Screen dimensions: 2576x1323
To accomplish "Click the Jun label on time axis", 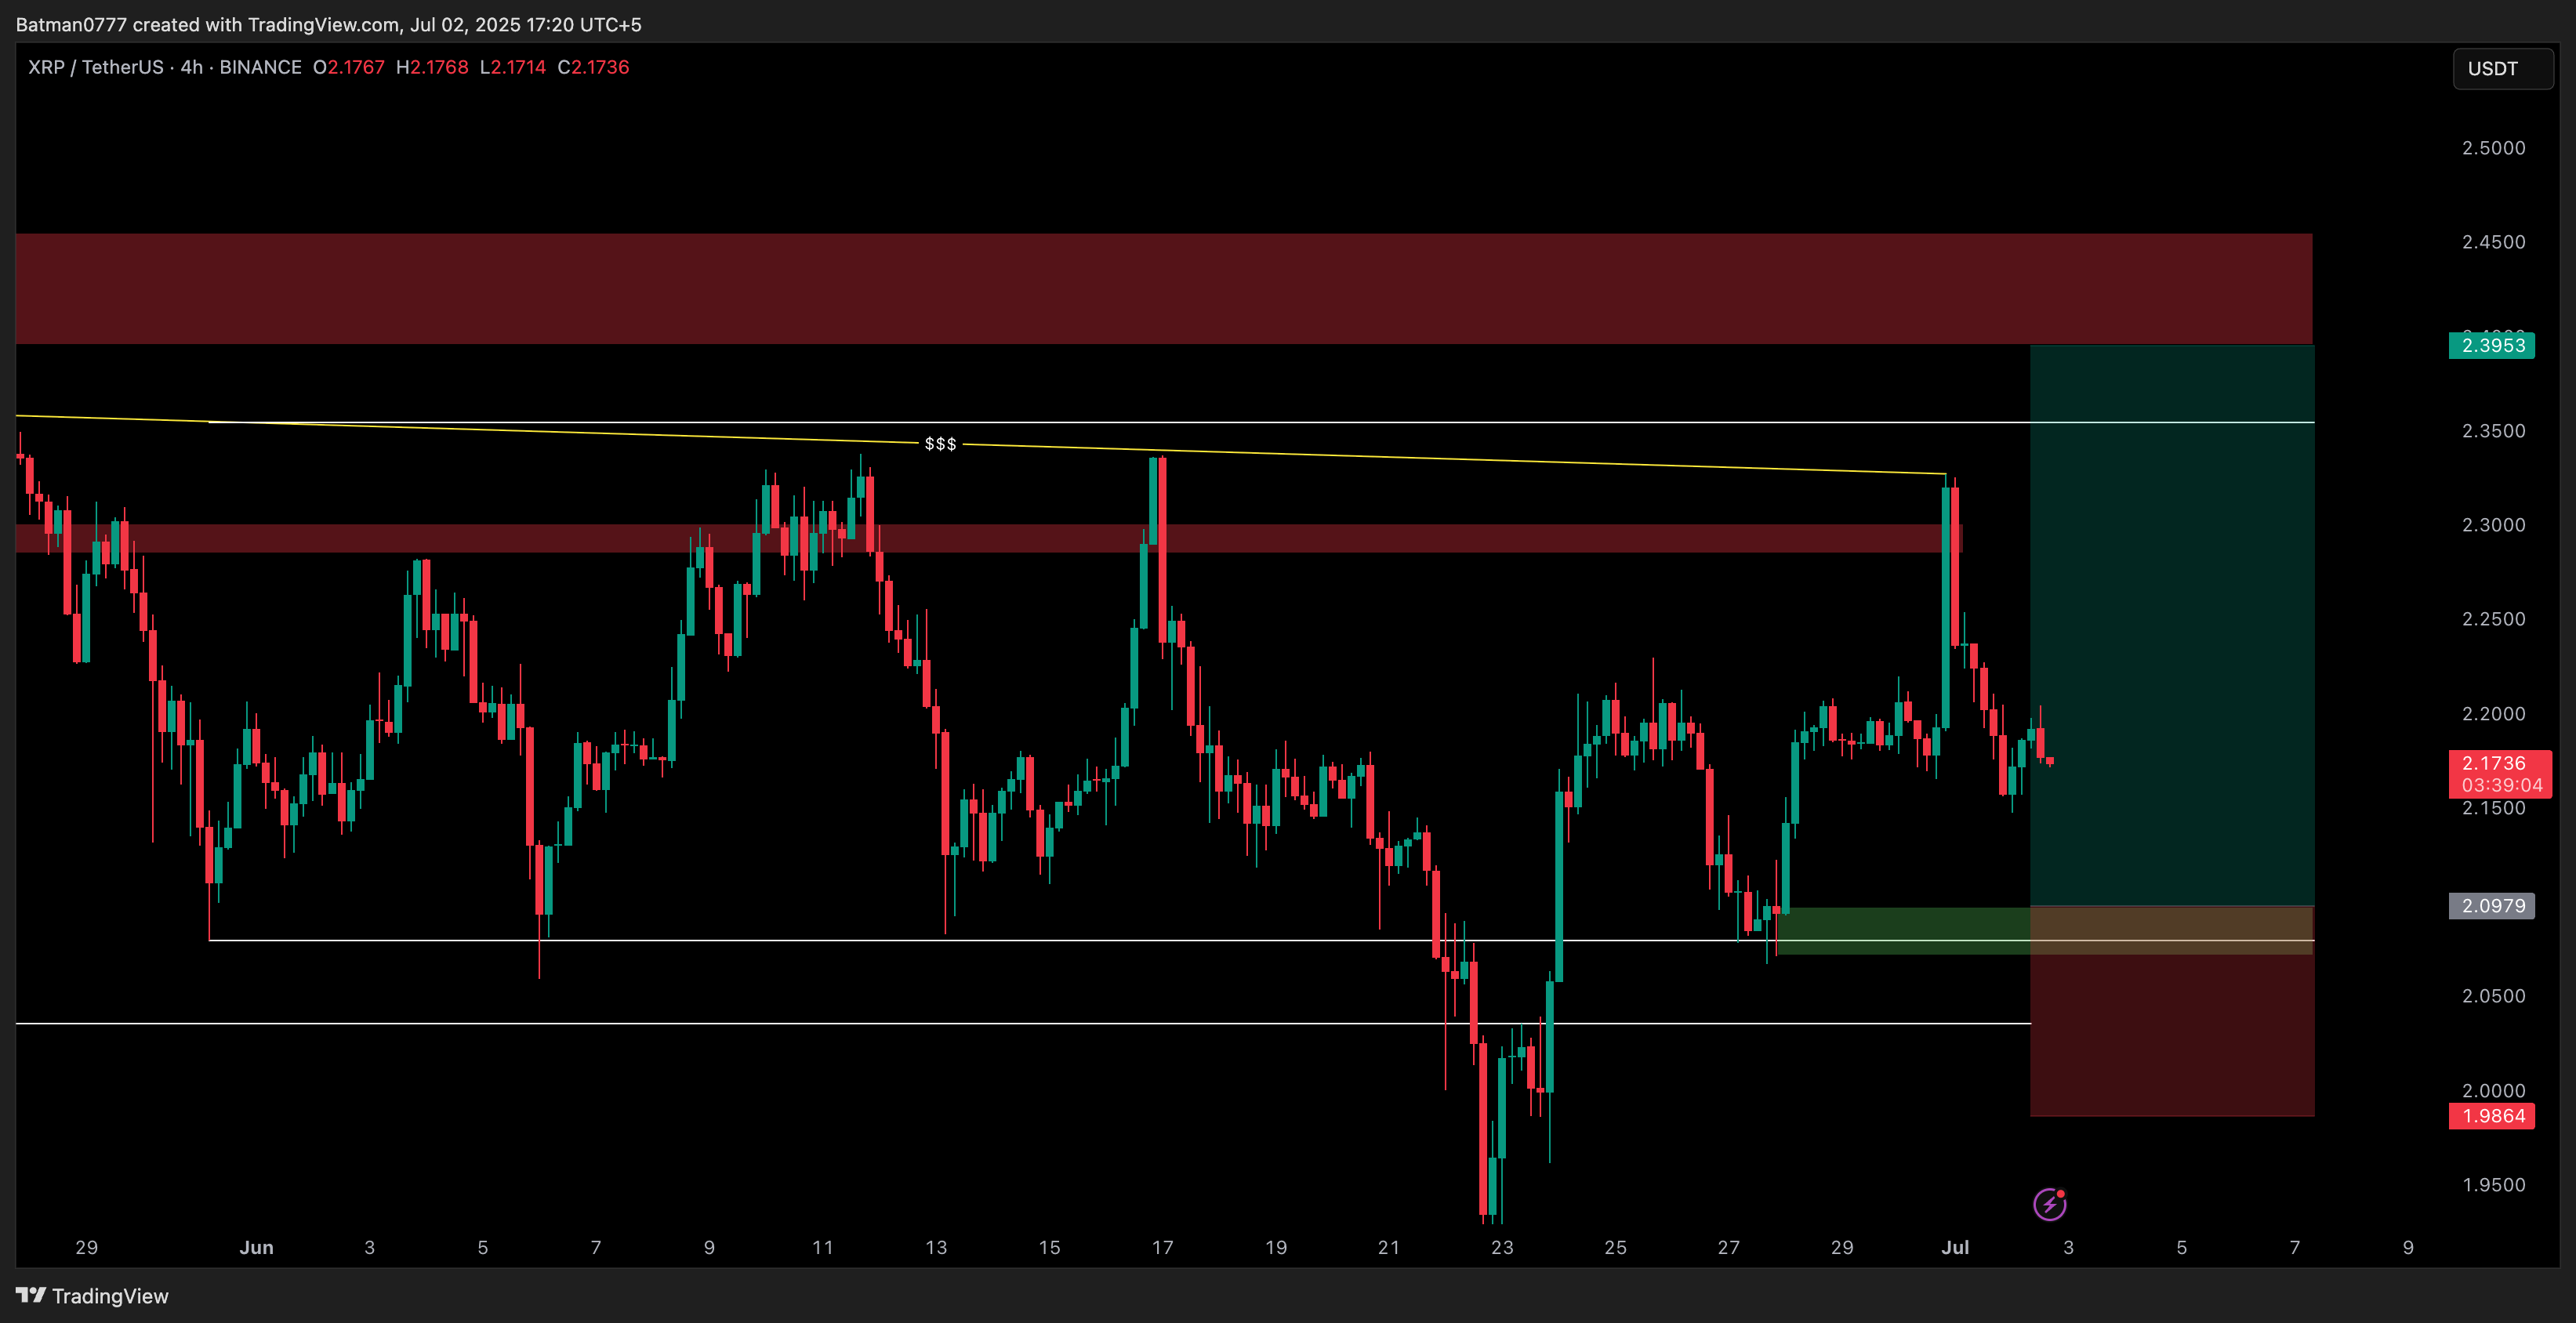I will click(256, 1247).
